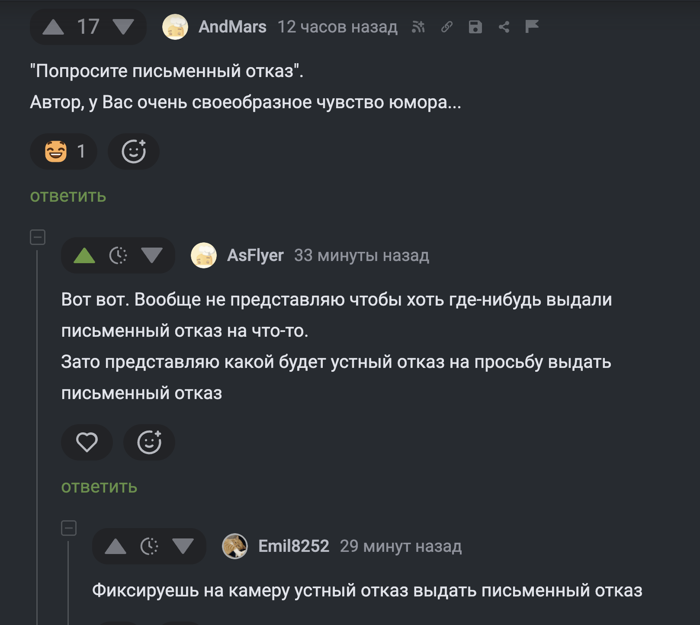
Task: Toggle the laughing emoji reaction with count 1
Action: 64,151
